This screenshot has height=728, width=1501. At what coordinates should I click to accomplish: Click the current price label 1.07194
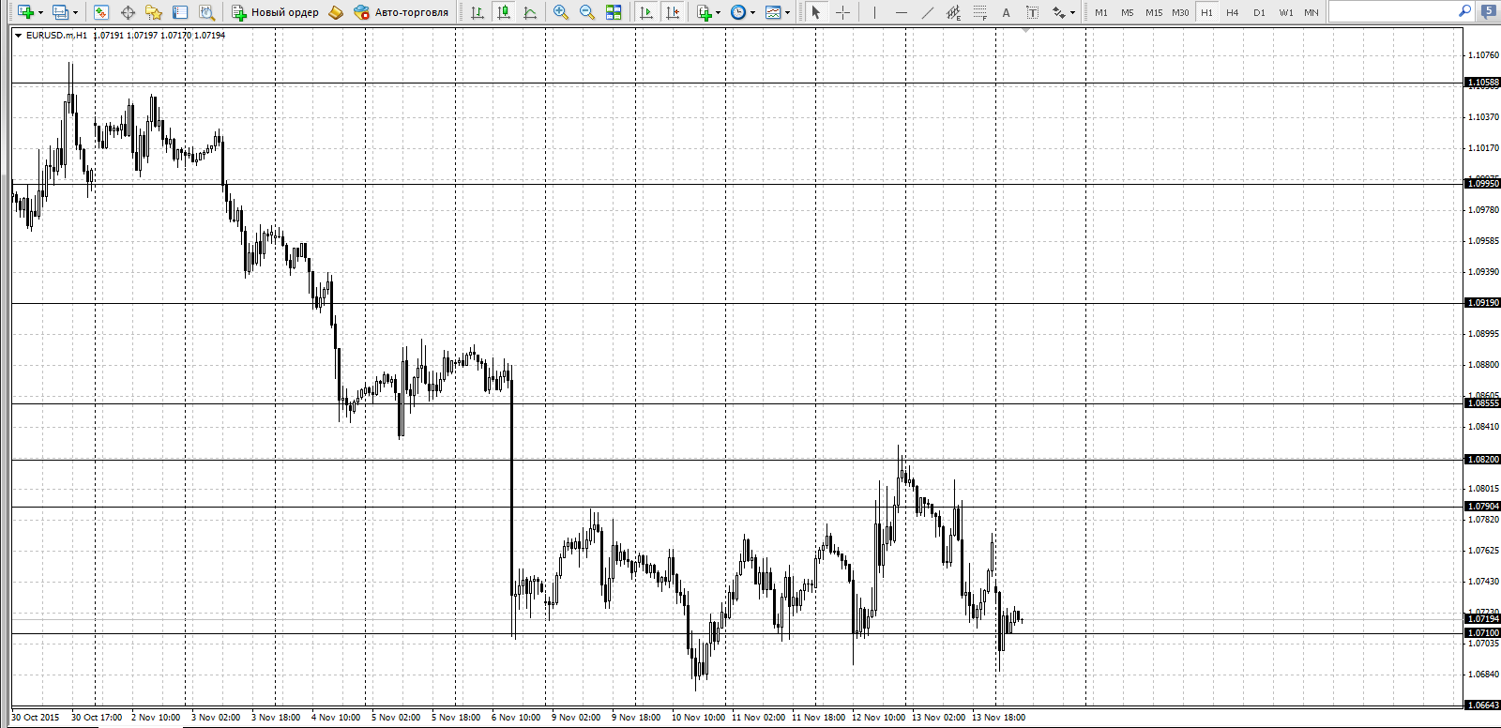1483,619
